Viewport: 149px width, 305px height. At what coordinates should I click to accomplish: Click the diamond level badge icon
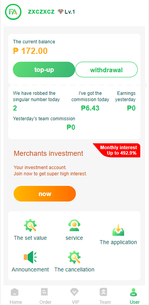pyautogui.click(x=60, y=12)
